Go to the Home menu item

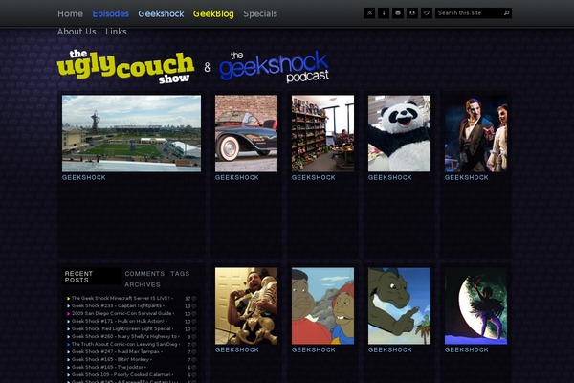tap(70, 14)
